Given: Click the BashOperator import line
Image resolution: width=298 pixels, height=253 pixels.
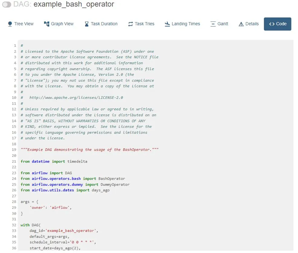Looking at the screenshot, I should coord(73,179).
